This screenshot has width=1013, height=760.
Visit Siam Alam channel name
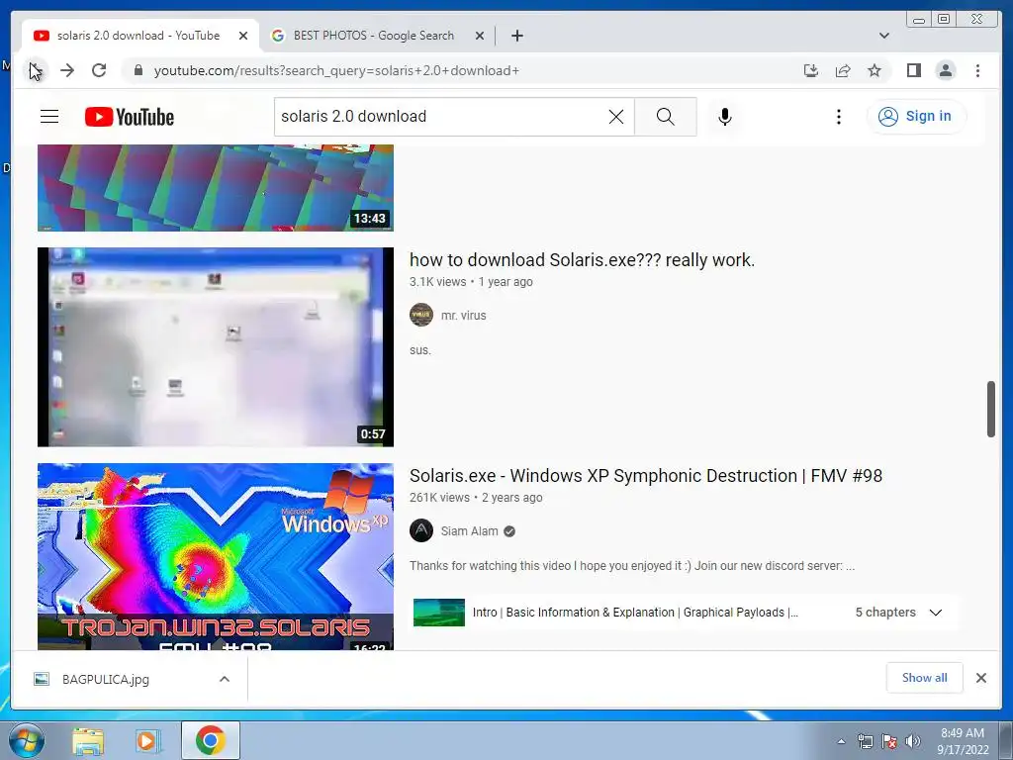[469, 531]
